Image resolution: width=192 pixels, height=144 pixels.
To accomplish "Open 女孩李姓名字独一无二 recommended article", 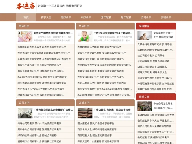I will point(163,35).
